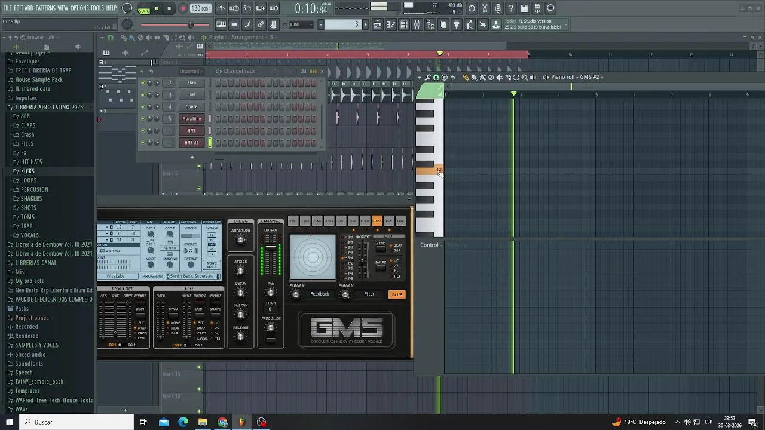Expand the TAINY_sample_pack folder
Screen dimensions: 765x430
coord(39,382)
